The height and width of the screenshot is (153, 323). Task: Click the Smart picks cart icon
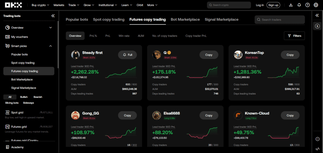[8, 46]
